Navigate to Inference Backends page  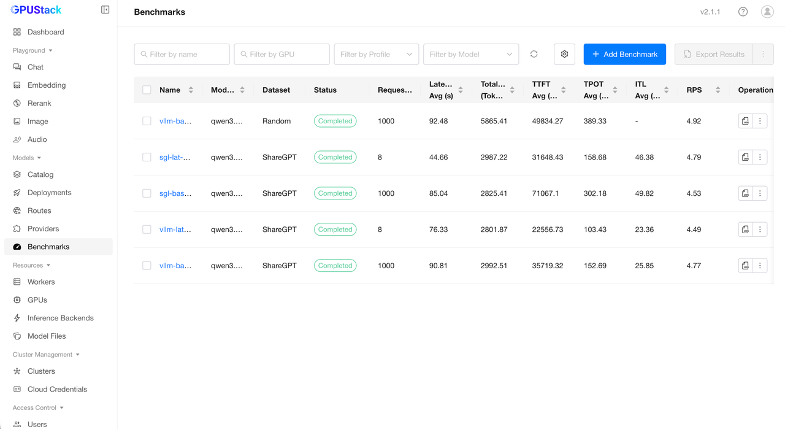[60, 318]
